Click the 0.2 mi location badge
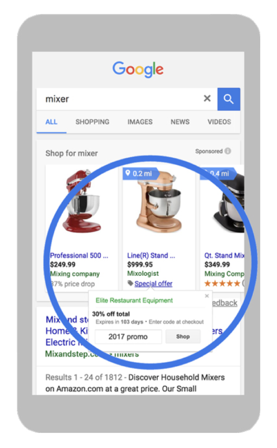Viewport: 277px width, 448px height. [x=140, y=174]
